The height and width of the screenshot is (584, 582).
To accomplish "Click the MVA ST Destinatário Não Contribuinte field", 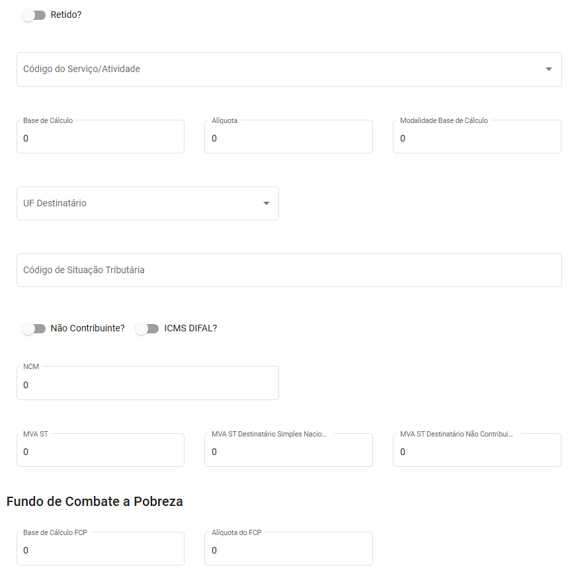I will (476, 452).
